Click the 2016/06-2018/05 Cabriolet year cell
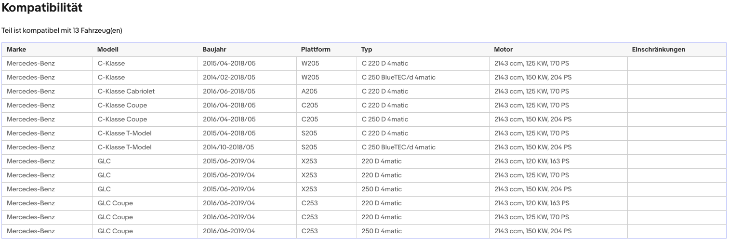Screen dimensions: 729x240 (229, 92)
